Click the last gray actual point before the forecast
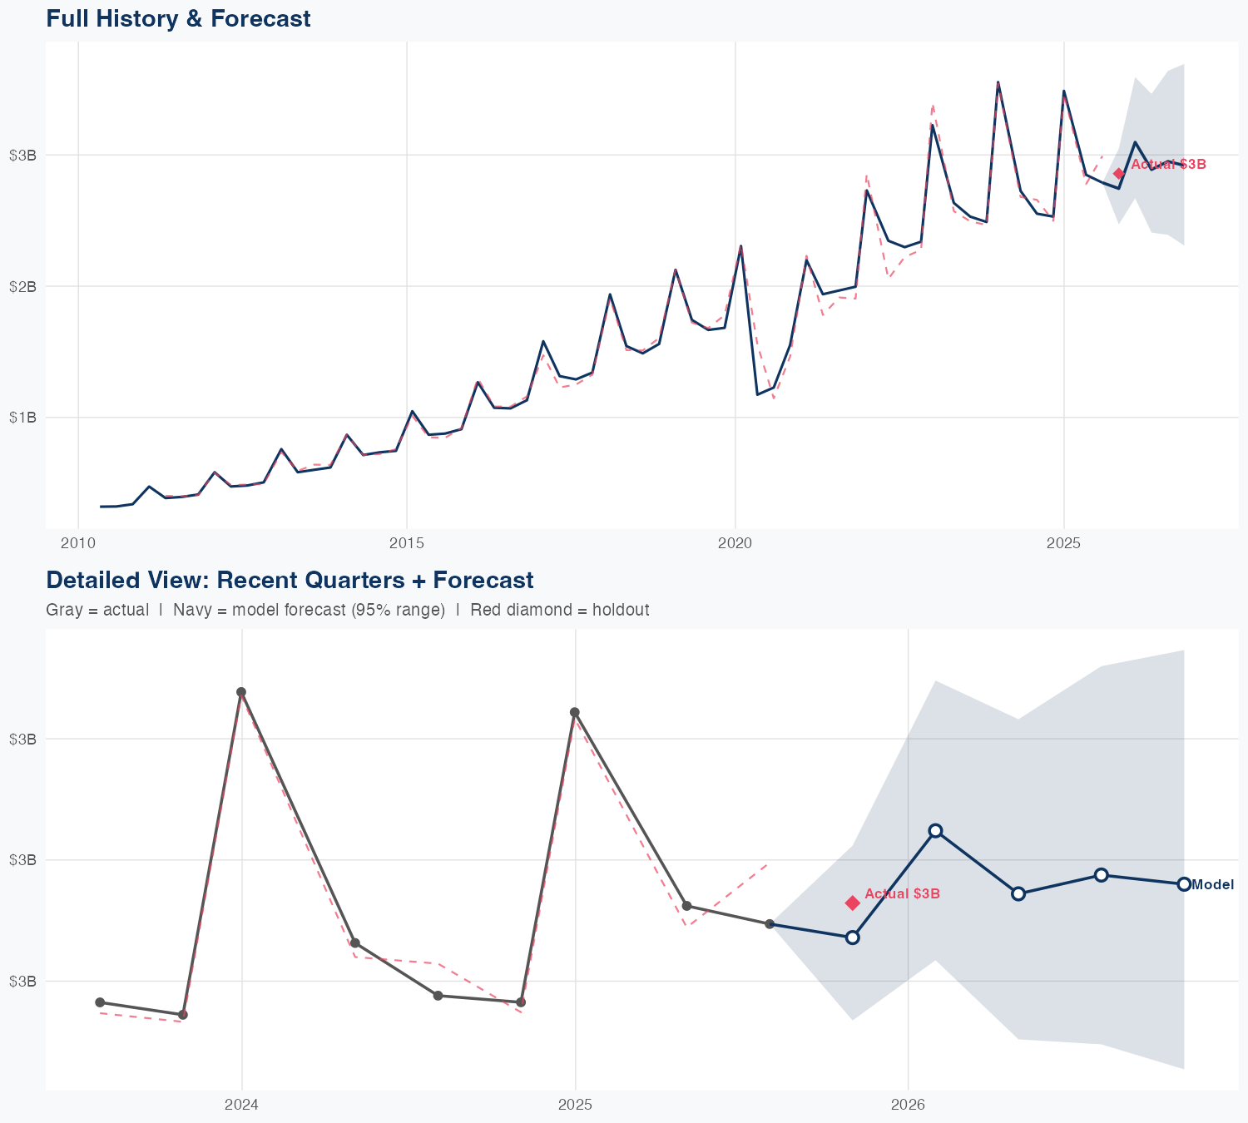The width and height of the screenshot is (1248, 1123). [x=770, y=924]
